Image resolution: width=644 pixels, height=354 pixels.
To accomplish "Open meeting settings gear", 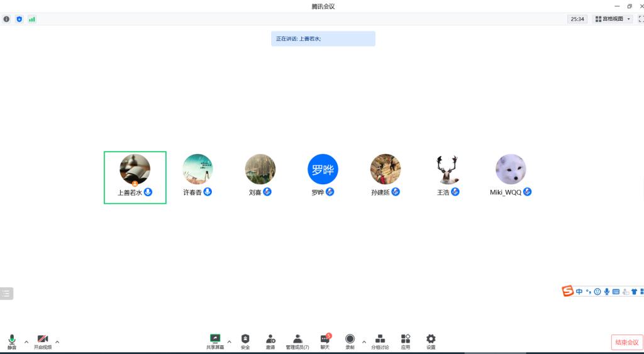I will click(431, 341).
